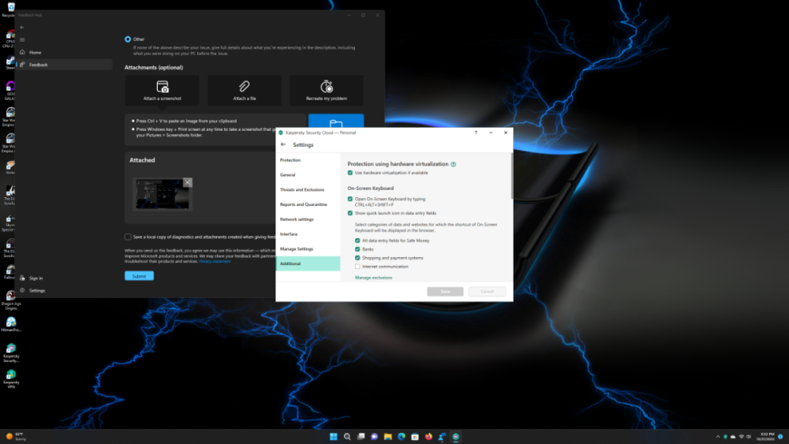
Task: Open Feedback Hub Settings
Action: [x=65, y=291]
